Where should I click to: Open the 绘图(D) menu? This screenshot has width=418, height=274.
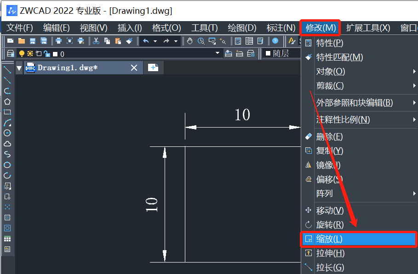click(242, 28)
